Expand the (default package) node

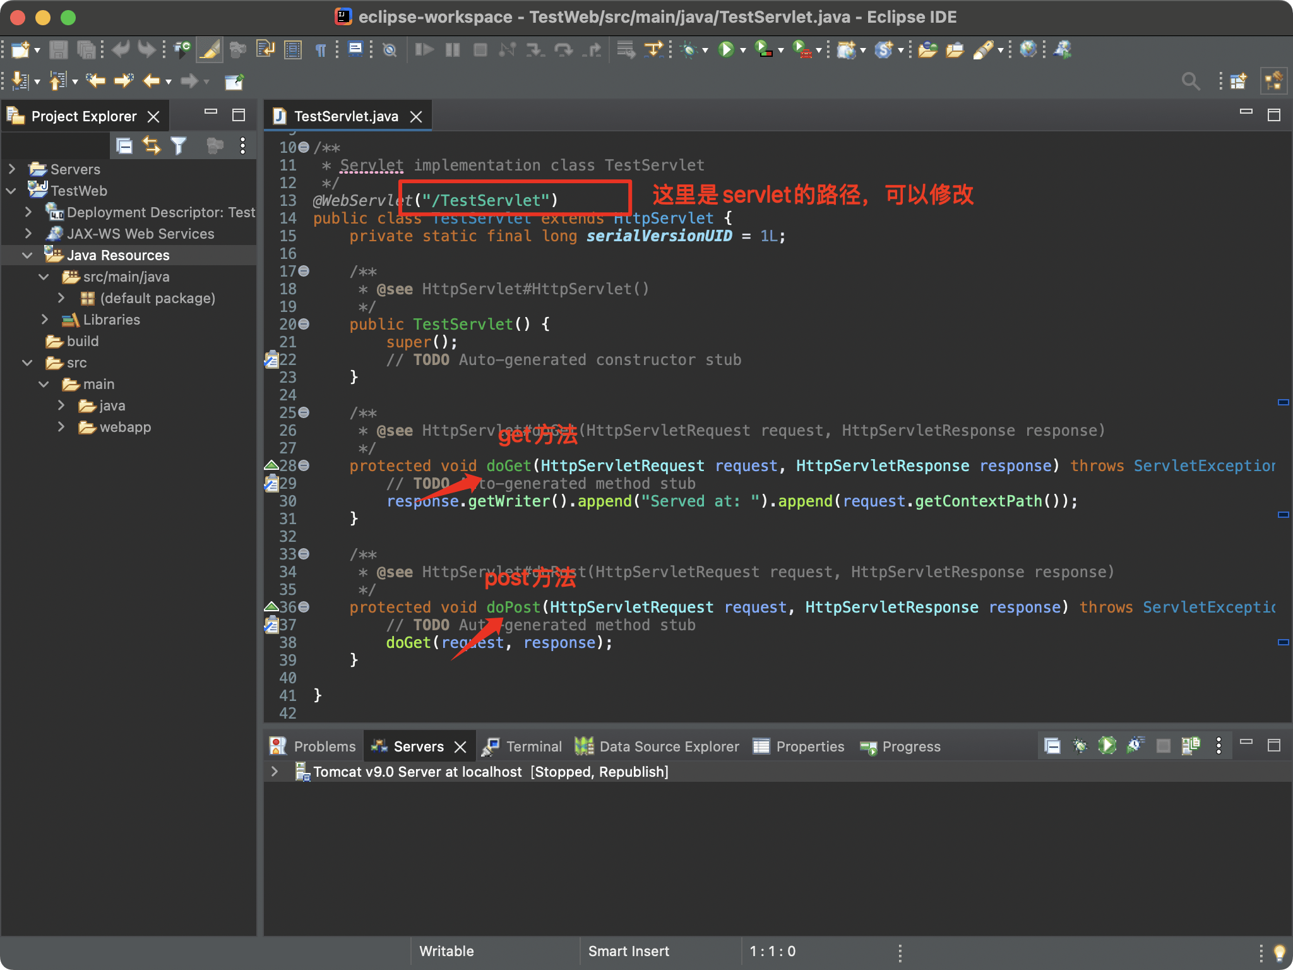click(61, 298)
